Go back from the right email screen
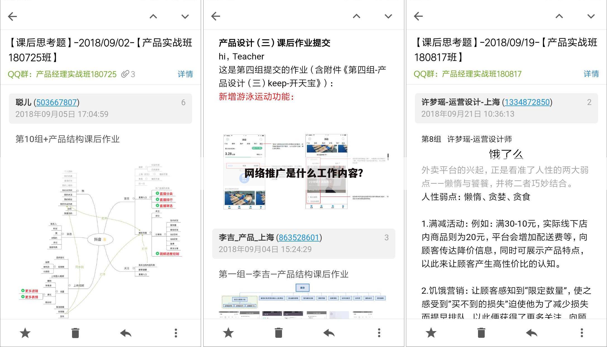This screenshot has width=607, height=347. 418,16
